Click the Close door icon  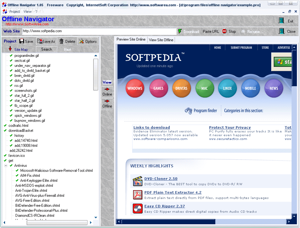(282, 31)
